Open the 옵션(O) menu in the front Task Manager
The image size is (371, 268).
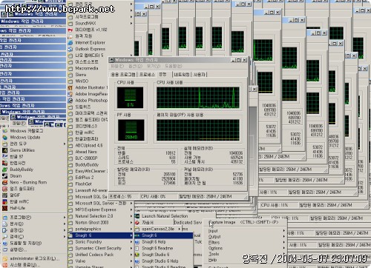(x=135, y=66)
